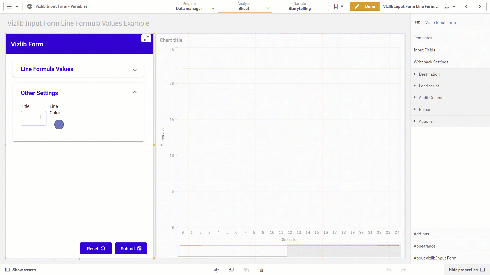This screenshot has width=490, height=275.
Task: Click the Submit button
Action: (131, 249)
